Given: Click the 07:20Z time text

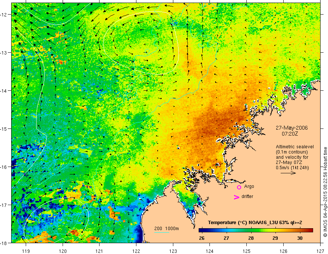Looking at the screenshot, I should (x=290, y=134).
